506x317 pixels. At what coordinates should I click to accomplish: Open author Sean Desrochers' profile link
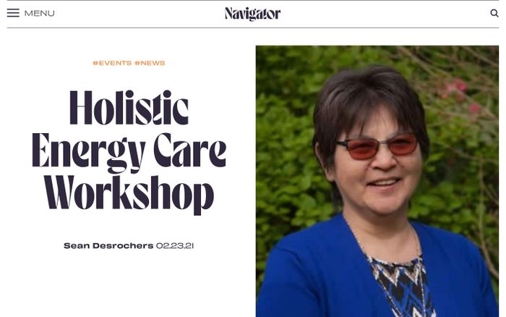(x=108, y=245)
